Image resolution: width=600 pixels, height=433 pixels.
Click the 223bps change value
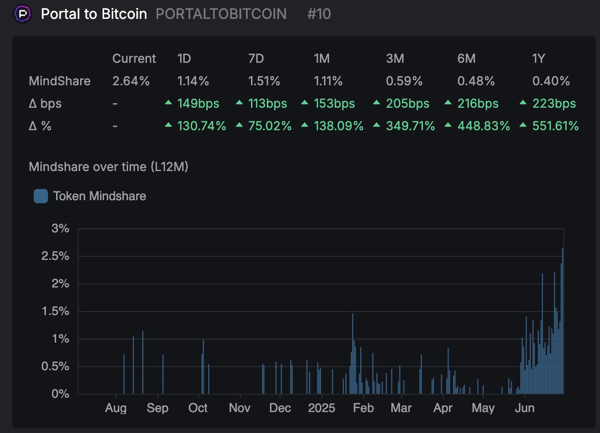(x=554, y=103)
